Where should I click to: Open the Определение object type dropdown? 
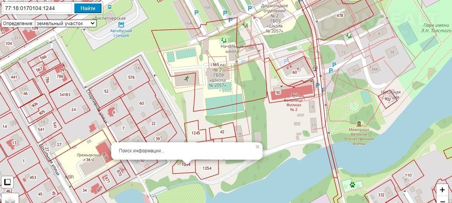tap(65, 23)
